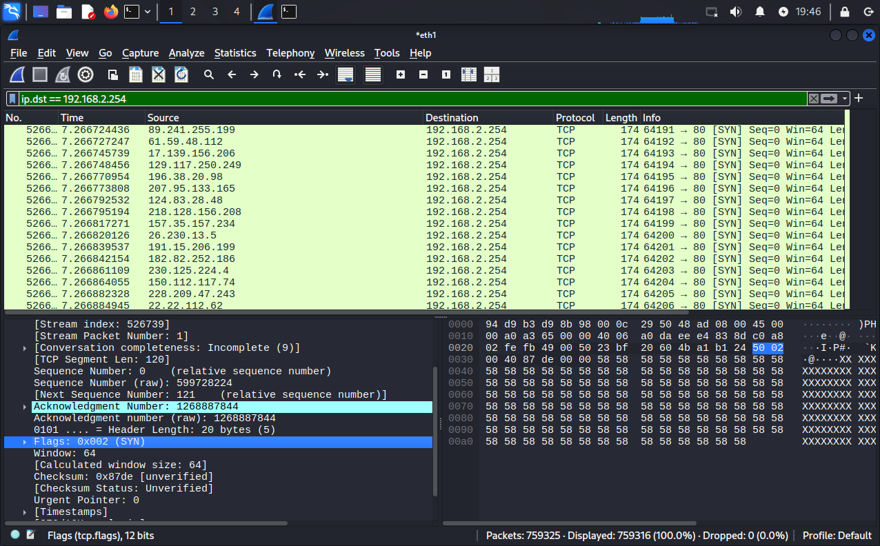Apply the display filter arrow button
Image resolution: width=880 pixels, height=546 pixels.
tap(829, 99)
